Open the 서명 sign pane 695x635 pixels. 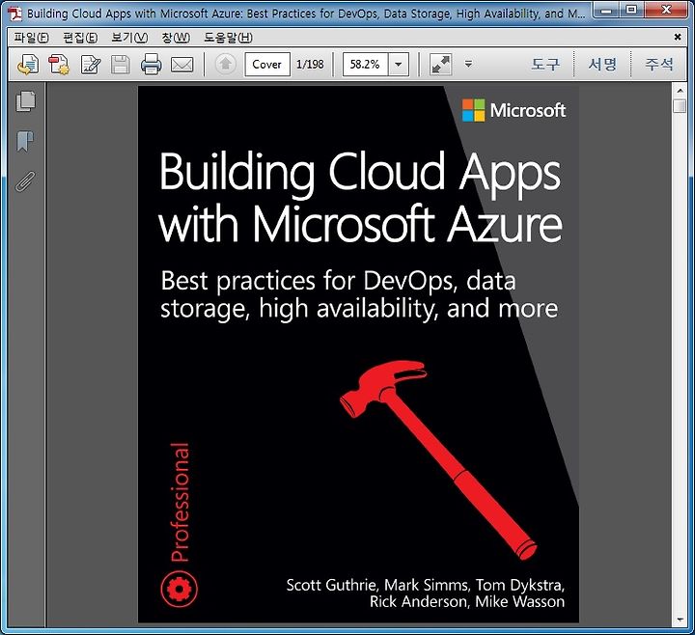pos(602,65)
